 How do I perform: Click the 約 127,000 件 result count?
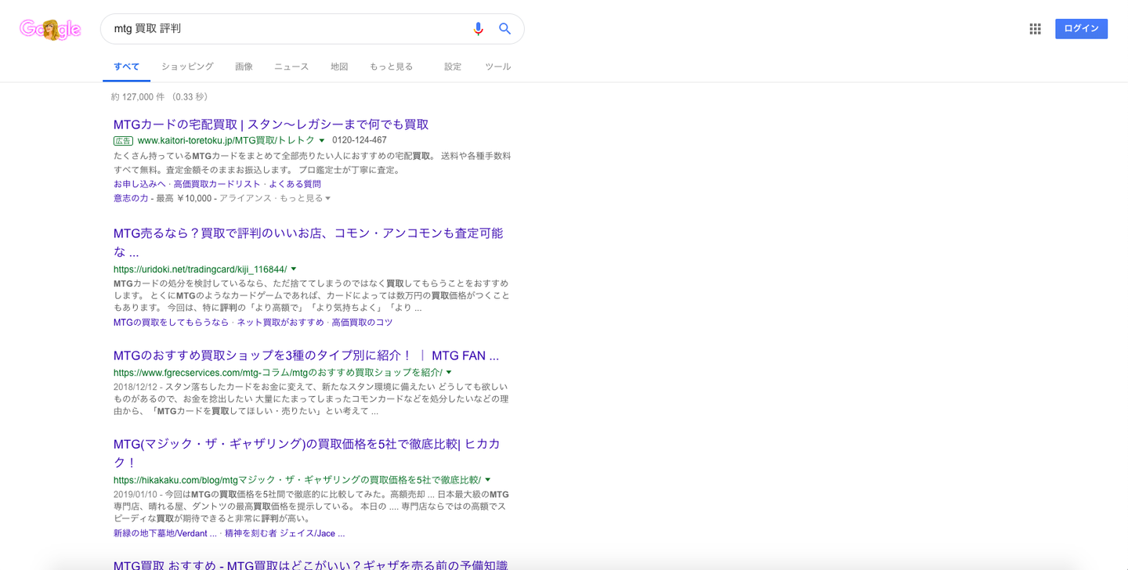tap(138, 97)
